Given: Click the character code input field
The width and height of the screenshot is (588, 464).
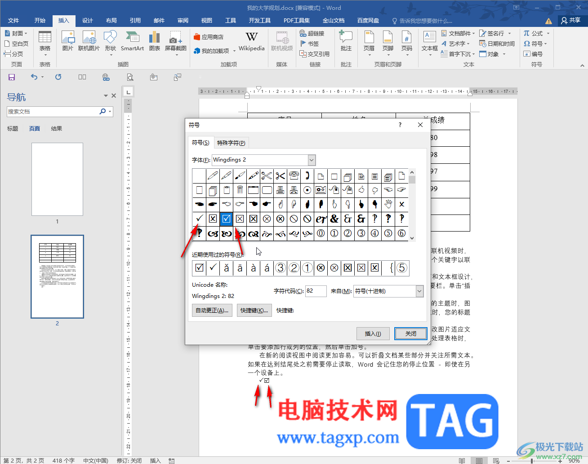Looking at the screenshot, I should pyautogui.click(x=316, y=291).
